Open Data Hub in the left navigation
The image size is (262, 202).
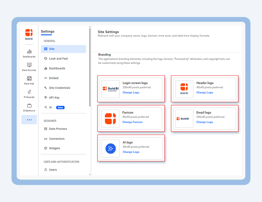tap(29, 81)
